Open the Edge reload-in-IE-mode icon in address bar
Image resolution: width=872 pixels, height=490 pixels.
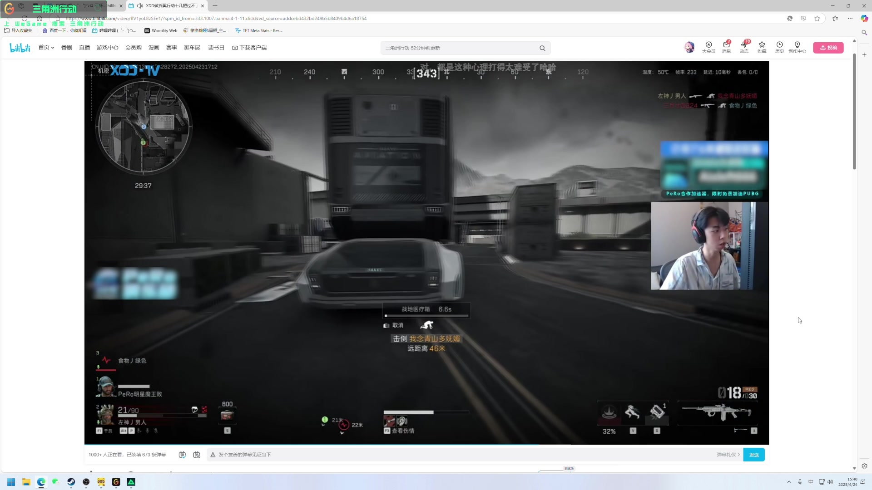click(790, 19)
